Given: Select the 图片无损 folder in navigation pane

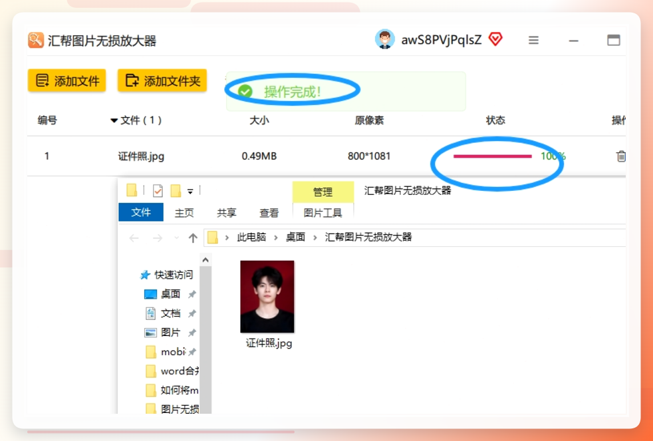Looking at the screenshot, I should click(x=180, y=409).
